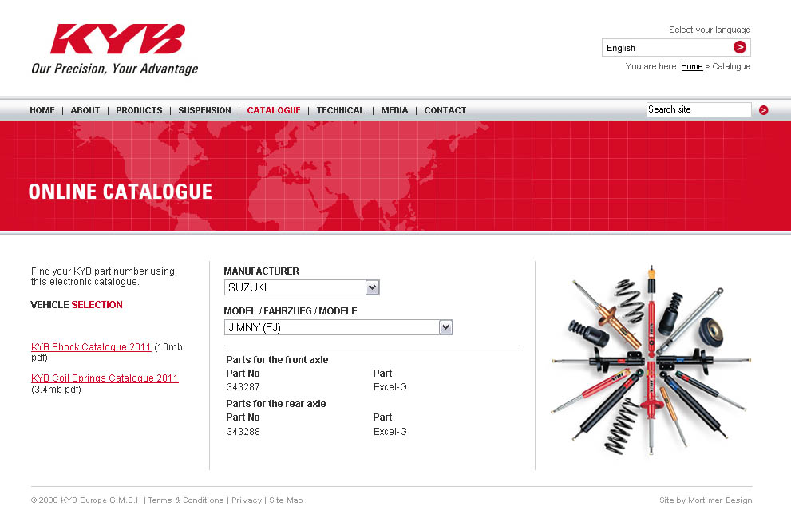
Task: Click Parts for the front axle heading
Action: pyautogui.click(x=277, y=359)
